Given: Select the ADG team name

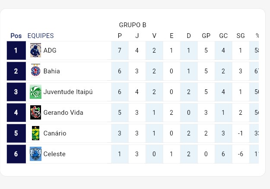Looking at the screenshot, I should click(50, 50).
